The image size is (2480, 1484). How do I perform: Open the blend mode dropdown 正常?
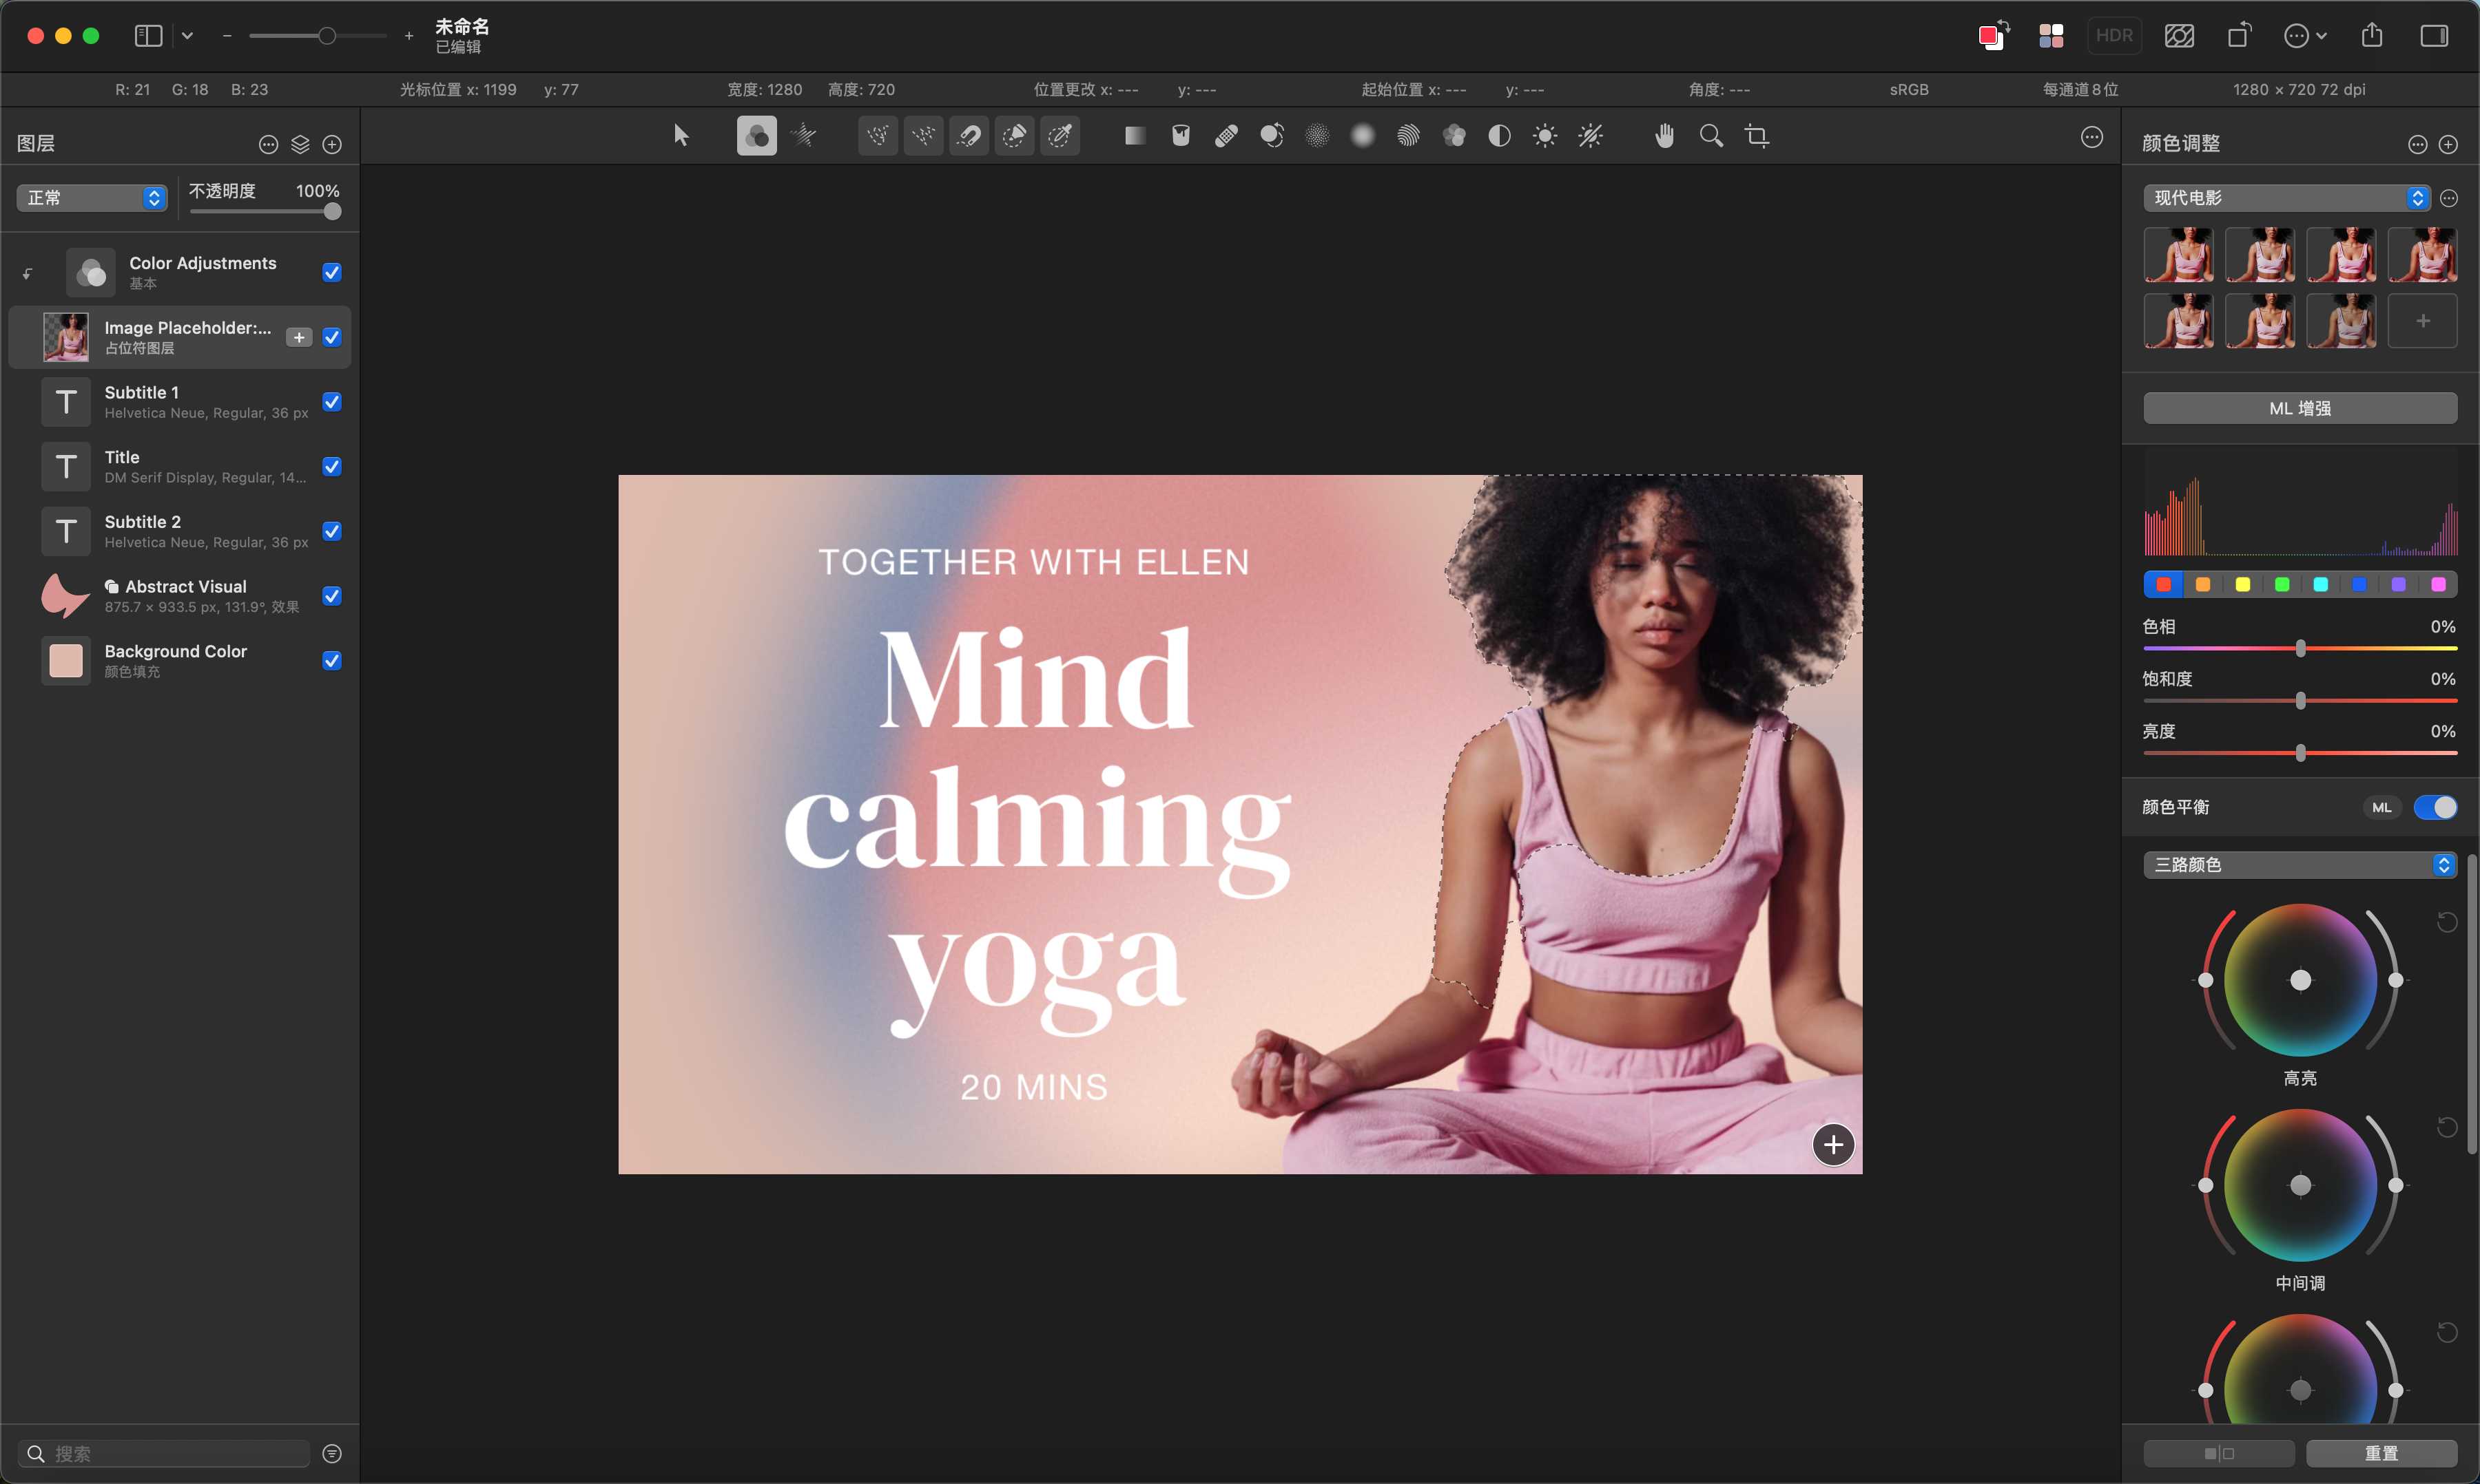(91, 197)
